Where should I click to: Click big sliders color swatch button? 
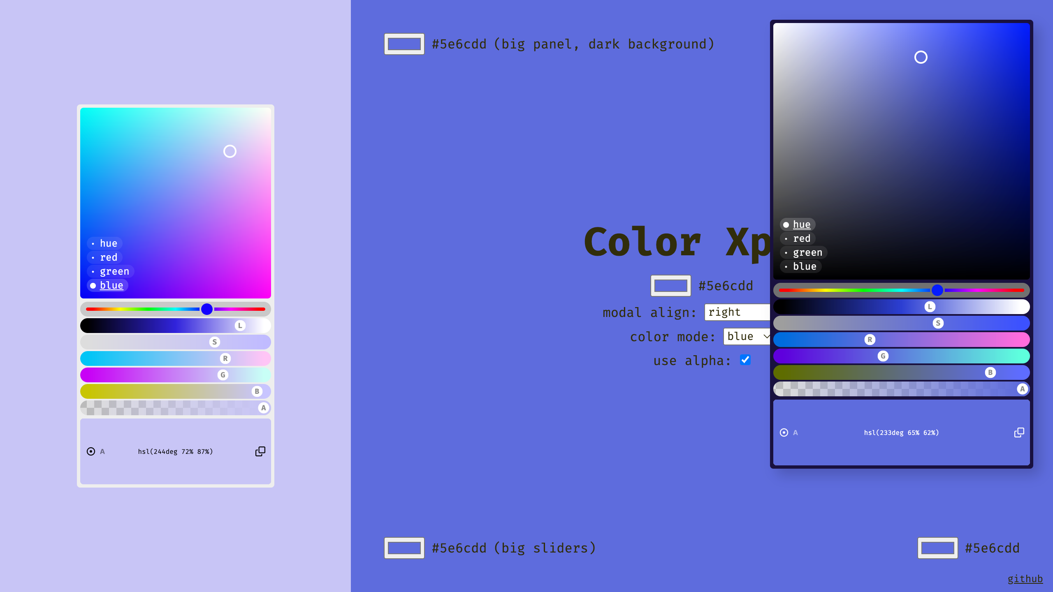coord(404,548)
